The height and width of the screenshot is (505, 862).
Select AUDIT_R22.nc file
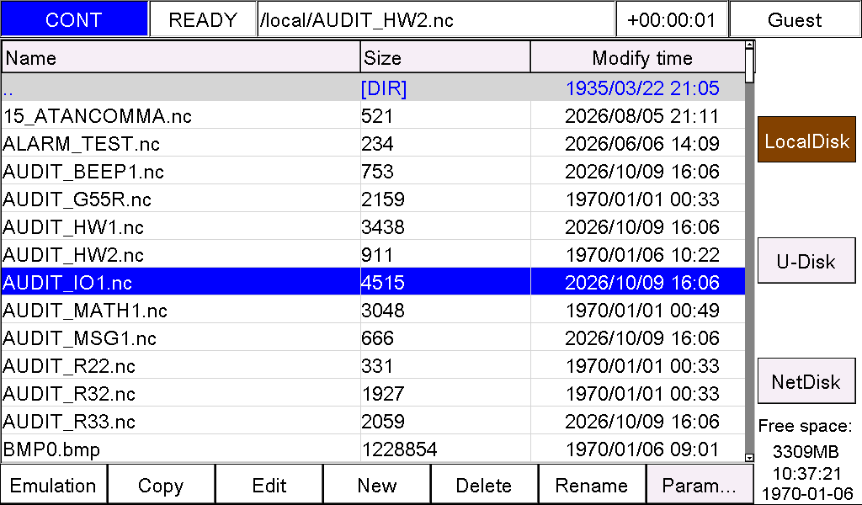373,365
